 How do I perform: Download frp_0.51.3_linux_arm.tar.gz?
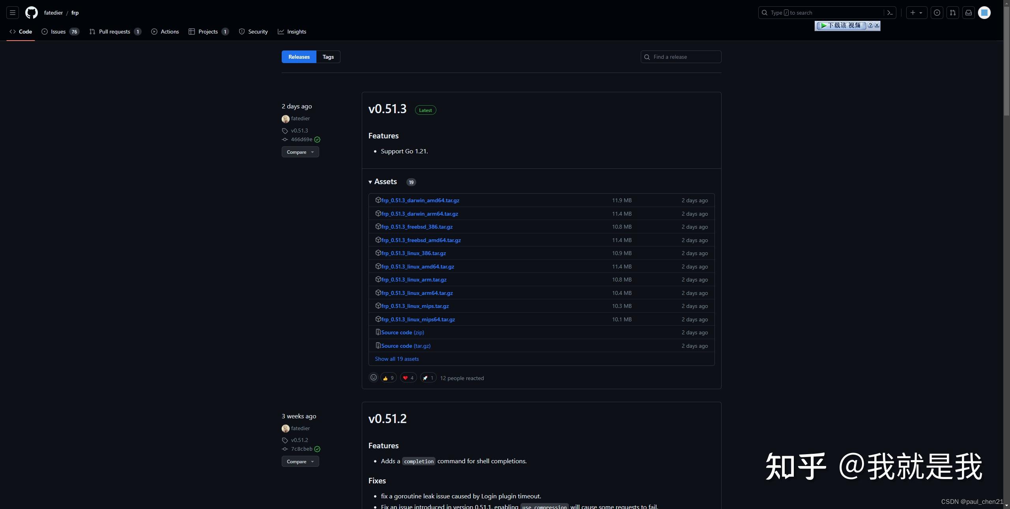(x=414, y=280)
